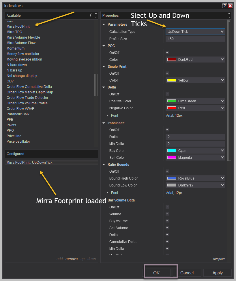
Task: Select Money flow oscillator indicator
Action: pos(23,54)
